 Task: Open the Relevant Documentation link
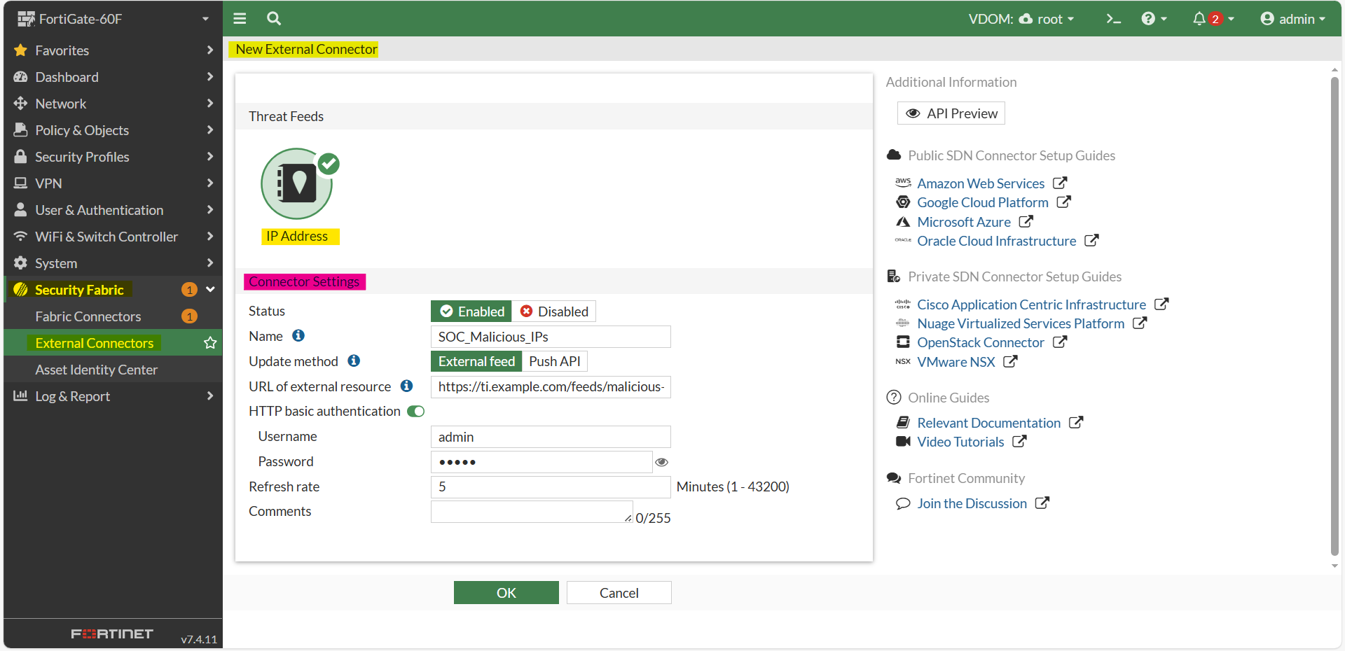pyautogui.click(x=989, y=423)
